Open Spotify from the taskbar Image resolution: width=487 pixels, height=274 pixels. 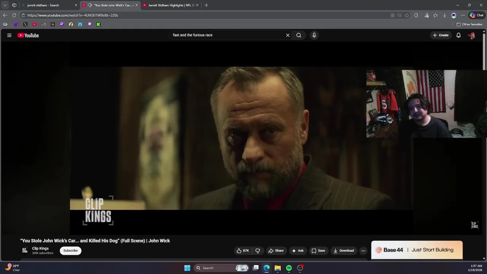289,268
